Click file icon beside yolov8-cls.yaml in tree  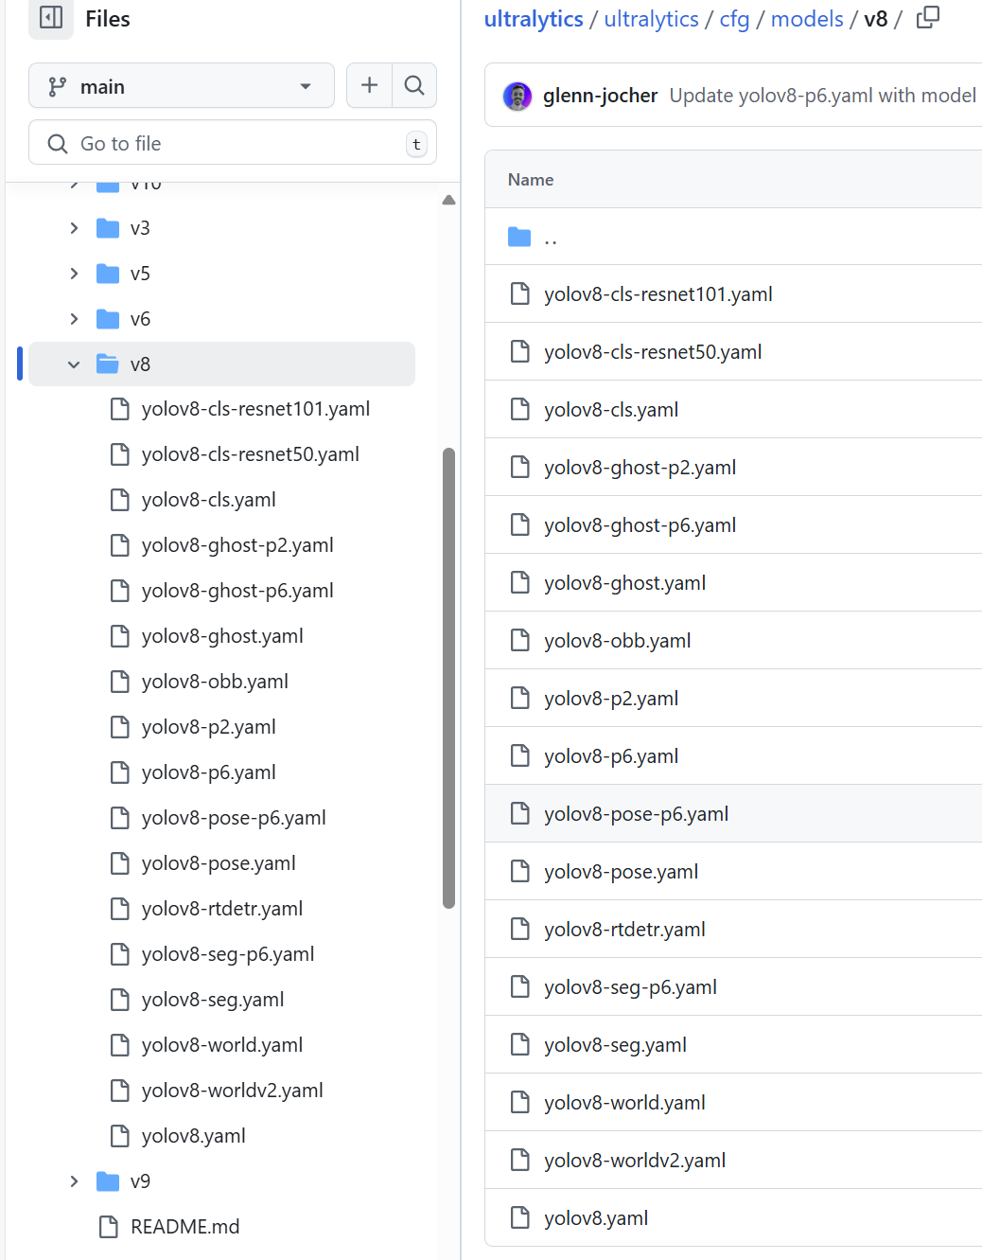tap(120, 500)
